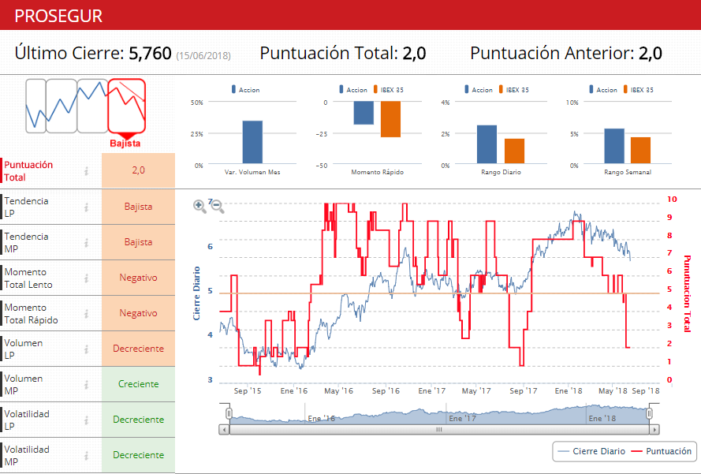Open info icon for Momento Total Rápido
This screenshot has height=474, width=701.
point(86,313)
